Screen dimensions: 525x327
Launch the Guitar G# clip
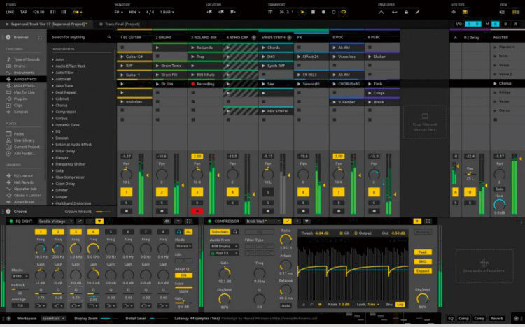tap(123, 56)
